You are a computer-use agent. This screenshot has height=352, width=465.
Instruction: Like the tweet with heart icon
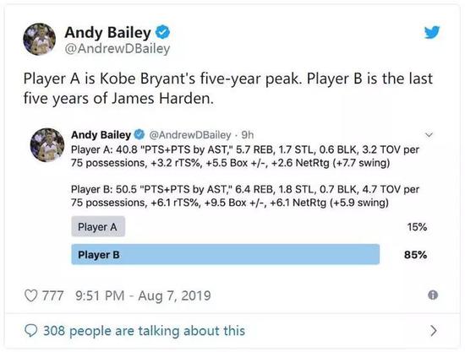pyautogui.click(x=30, y=295)
